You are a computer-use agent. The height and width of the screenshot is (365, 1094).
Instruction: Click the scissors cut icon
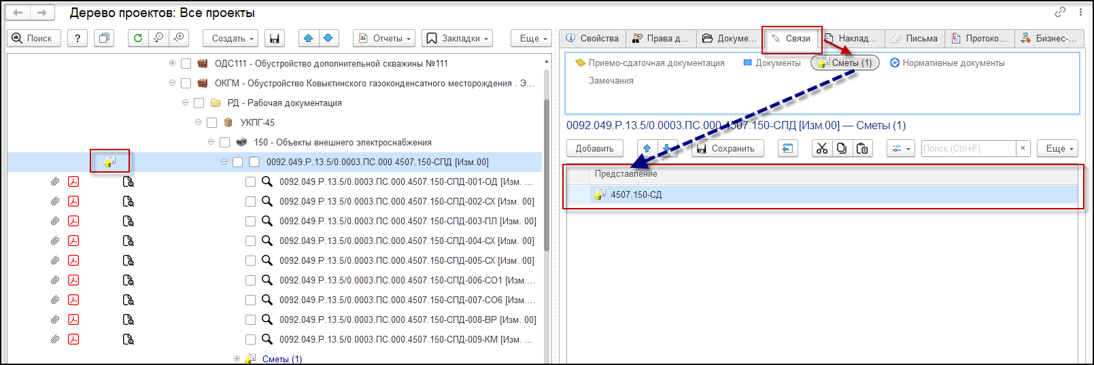point(822,148)
